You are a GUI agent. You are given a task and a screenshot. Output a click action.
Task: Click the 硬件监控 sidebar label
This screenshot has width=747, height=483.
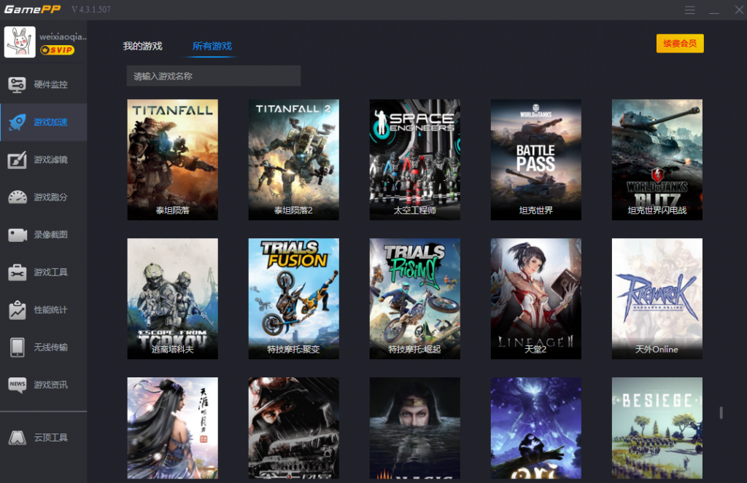pos(50,85)
